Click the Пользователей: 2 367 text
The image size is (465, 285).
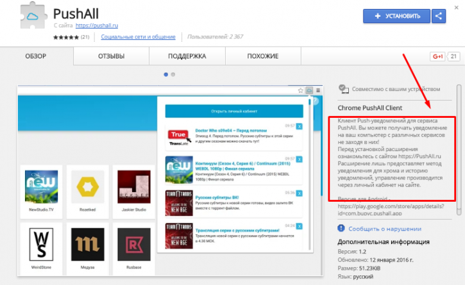pyautogui.click(x=215, y=37)
